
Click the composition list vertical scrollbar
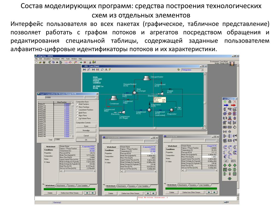coord(73,119)
